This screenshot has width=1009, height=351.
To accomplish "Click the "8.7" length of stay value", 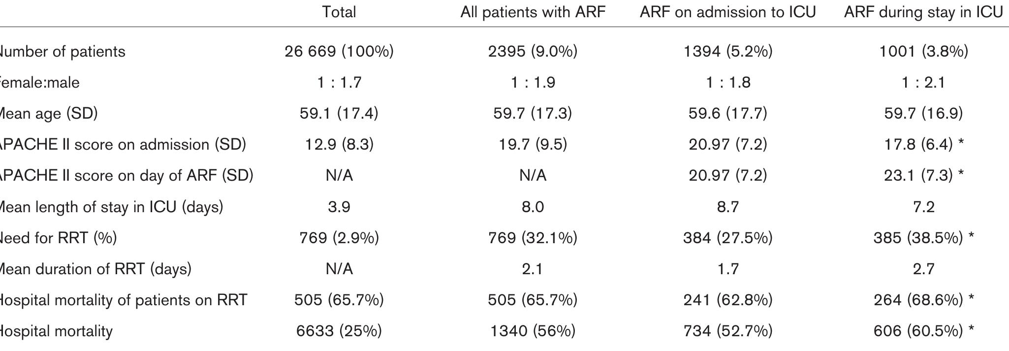I will [x=727, y=207].
